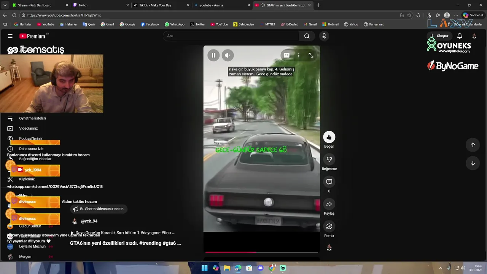Open the Haritalar bookmark
This screenshot has height=274, width=487.
pyautogui.click(x=23, y=24)
